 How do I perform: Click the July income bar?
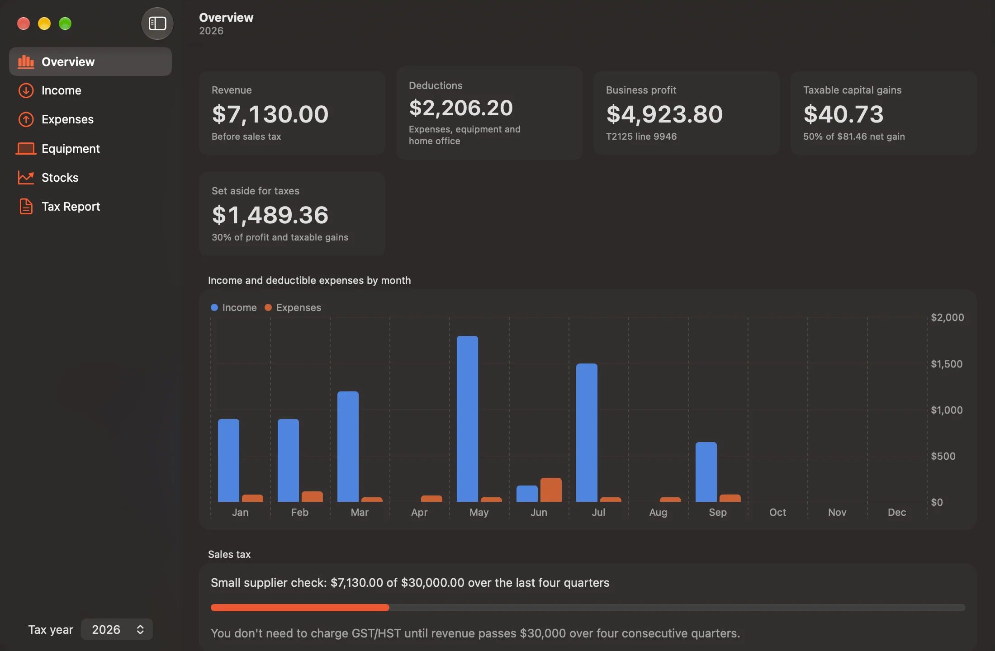[x=587, y=433]
